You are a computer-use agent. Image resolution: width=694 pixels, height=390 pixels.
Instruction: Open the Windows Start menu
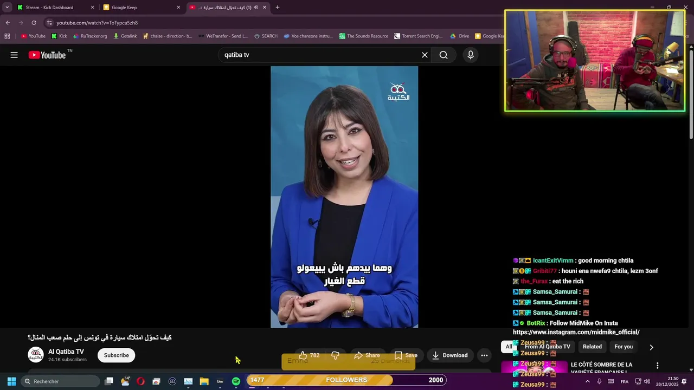tap(11, 381)
